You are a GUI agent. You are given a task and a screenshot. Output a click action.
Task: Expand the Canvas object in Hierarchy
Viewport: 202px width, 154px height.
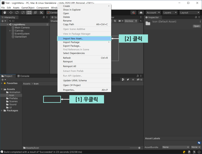[10, 30]
